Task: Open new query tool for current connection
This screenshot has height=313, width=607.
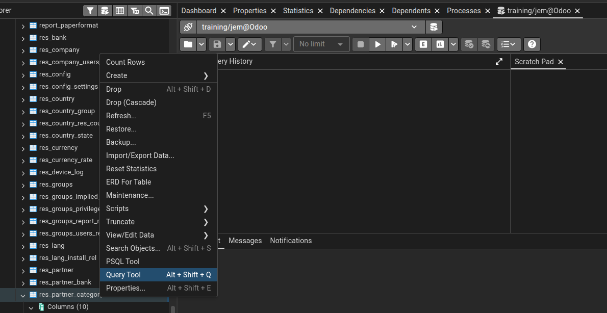Action: tap(434, 27)
